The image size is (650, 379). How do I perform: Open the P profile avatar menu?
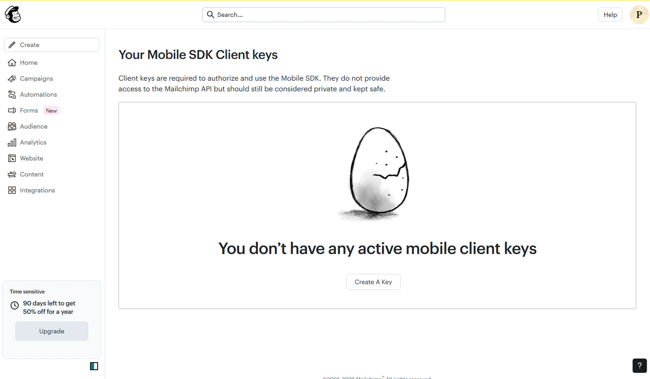pos(639,15)
